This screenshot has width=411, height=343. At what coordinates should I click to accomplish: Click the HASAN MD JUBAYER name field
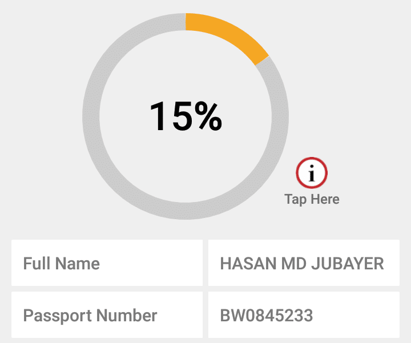[304, 263]
